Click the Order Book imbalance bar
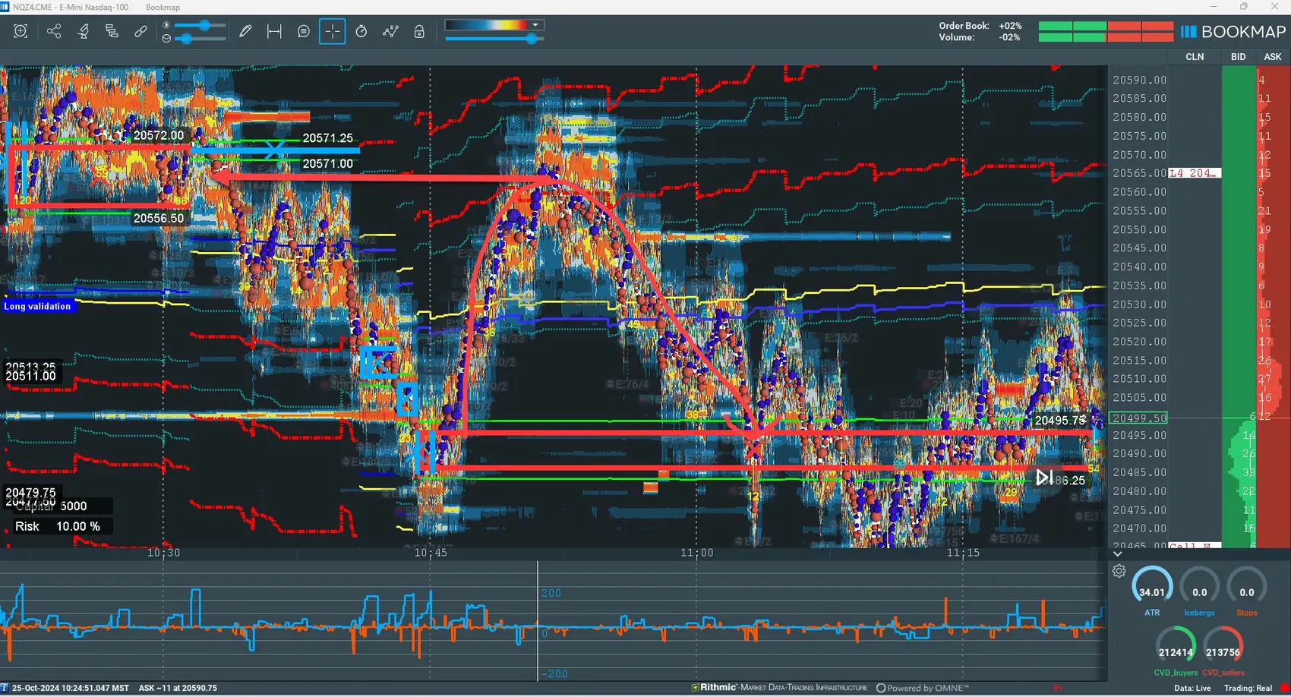The height and width of the screenshot is (697, 1291). tap(1106, 26)
